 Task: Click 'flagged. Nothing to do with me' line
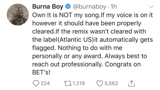click(77, 48)
